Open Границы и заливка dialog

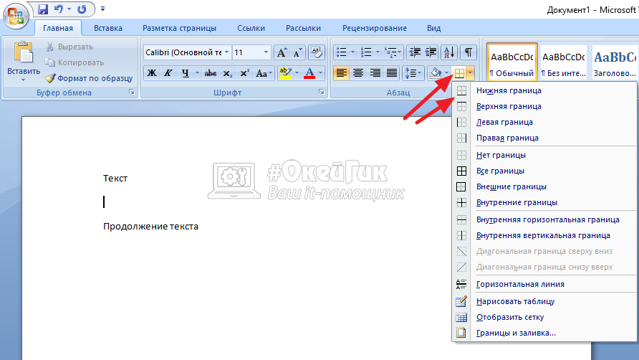pos(515,333)
